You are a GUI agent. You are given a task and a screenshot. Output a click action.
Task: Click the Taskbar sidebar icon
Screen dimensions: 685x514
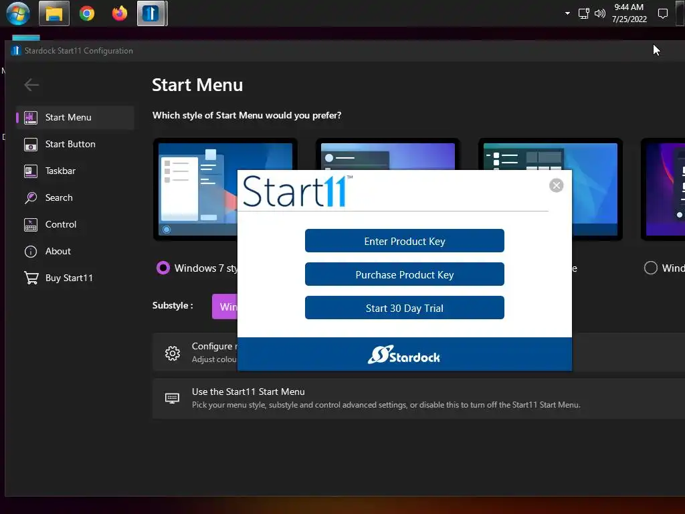click(31, 171)
